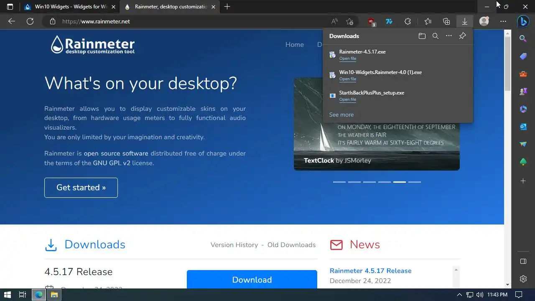Open the browser profile avatar
Viewport: 535px width, 301px height.
(484, 21)
